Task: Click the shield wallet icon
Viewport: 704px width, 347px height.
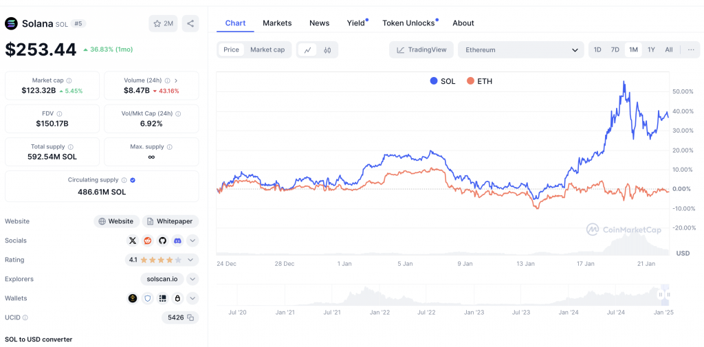Action: click(x=148, y=298)
